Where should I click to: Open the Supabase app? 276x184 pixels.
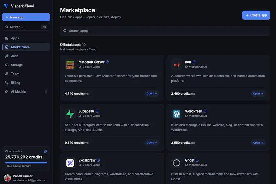pos(151,143)
